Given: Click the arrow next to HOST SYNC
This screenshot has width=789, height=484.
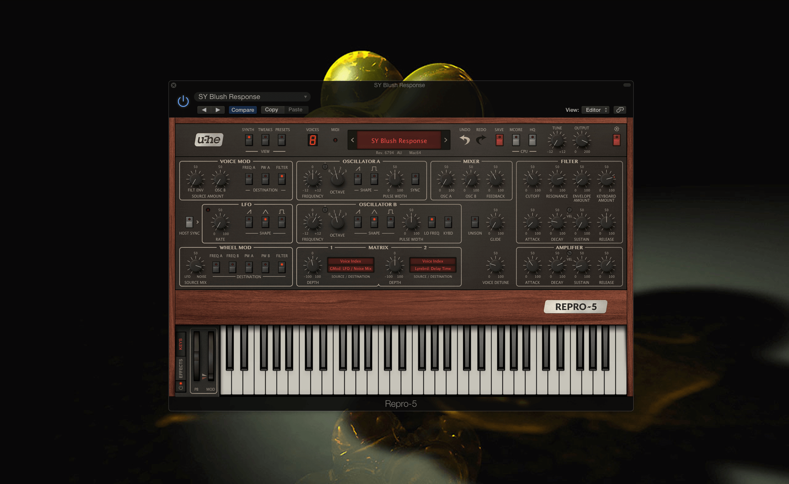Looking at the screenshot, I should 197,222.
